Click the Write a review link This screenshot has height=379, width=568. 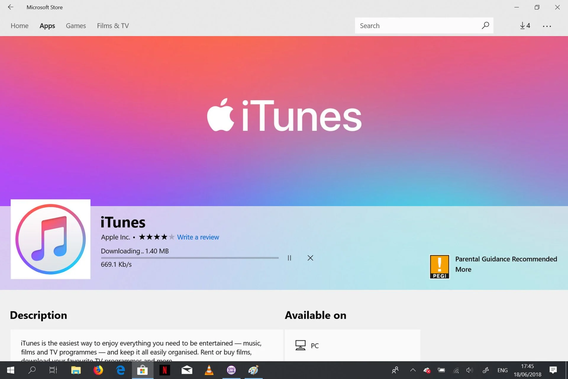[x=198, y=237]
